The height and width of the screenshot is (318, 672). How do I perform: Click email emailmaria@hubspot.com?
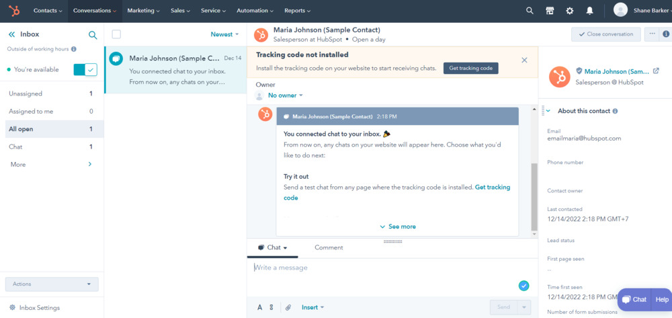coord(584,138)
